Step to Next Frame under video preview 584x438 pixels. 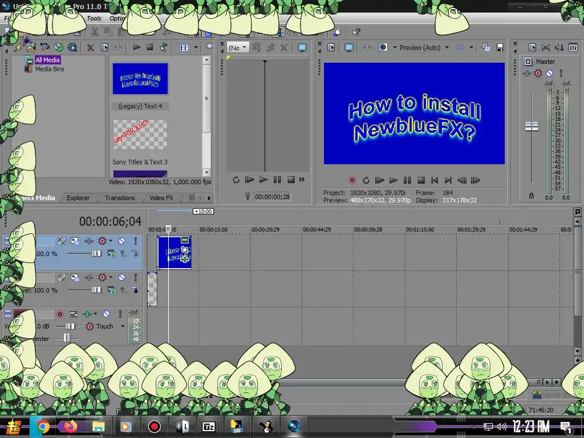[476, 180]
